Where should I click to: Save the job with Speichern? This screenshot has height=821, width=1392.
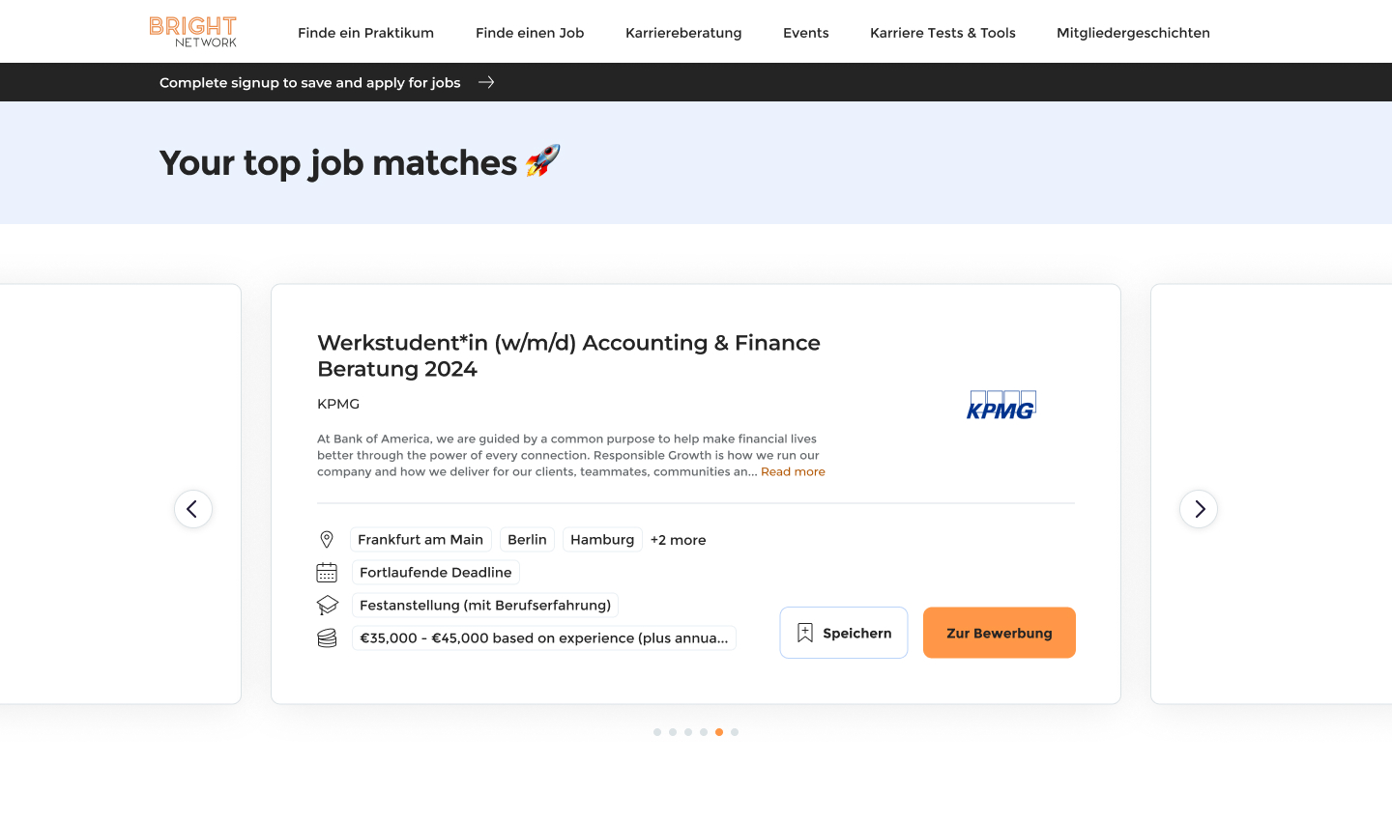point(843,633)
